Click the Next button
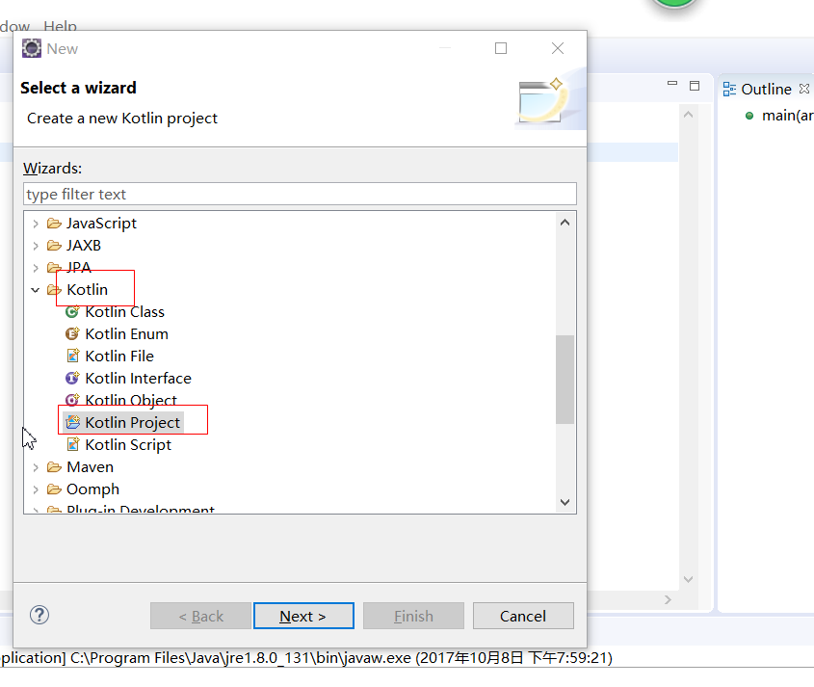This screenshot has width=814, height=687. coord(303,616)
